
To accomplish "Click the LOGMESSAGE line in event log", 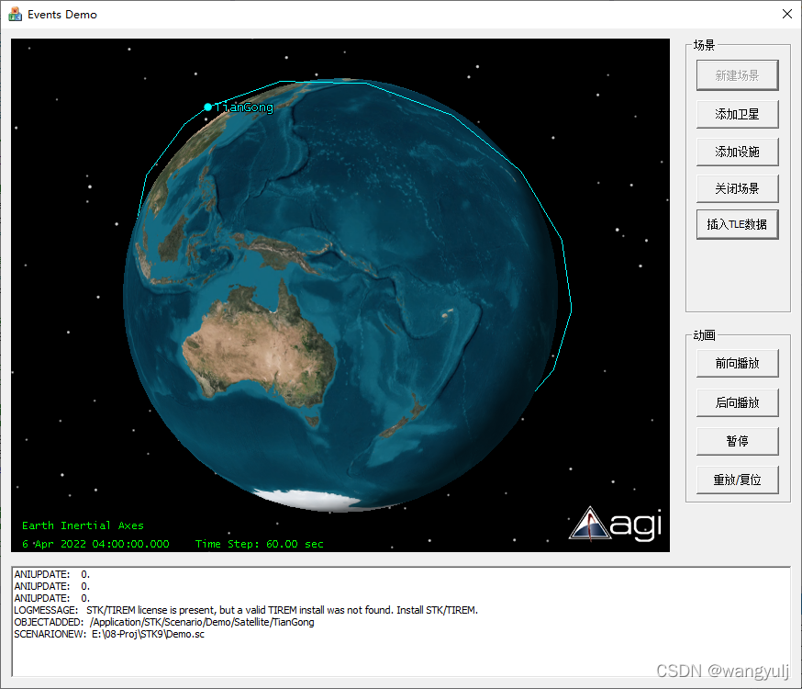I will [x=246, y=610].
